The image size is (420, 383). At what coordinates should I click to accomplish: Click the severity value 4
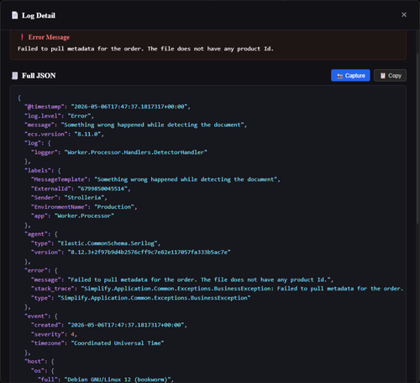click(x=72, y=334)
